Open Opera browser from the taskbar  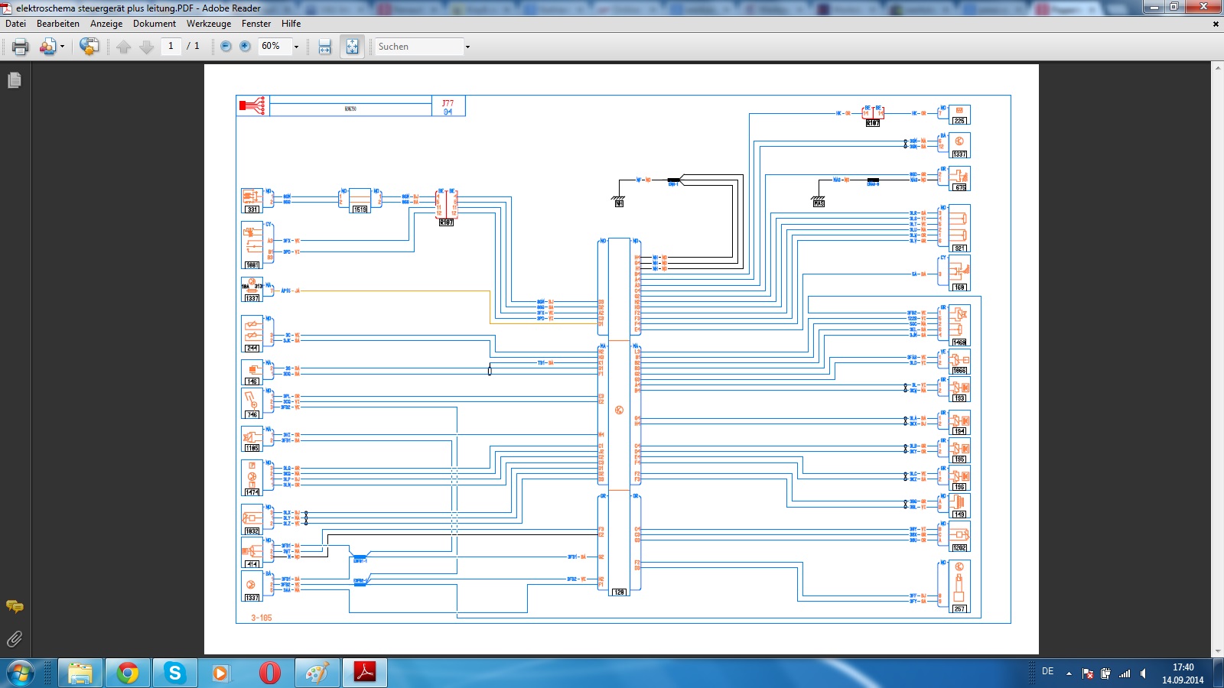pos(269,673)
